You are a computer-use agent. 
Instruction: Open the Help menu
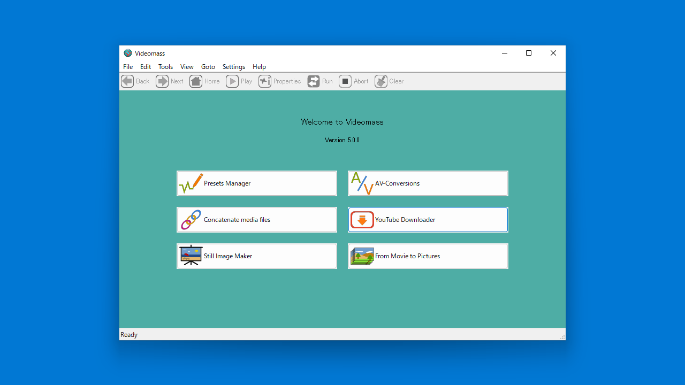pyautogui.click(x=259, y=67)
